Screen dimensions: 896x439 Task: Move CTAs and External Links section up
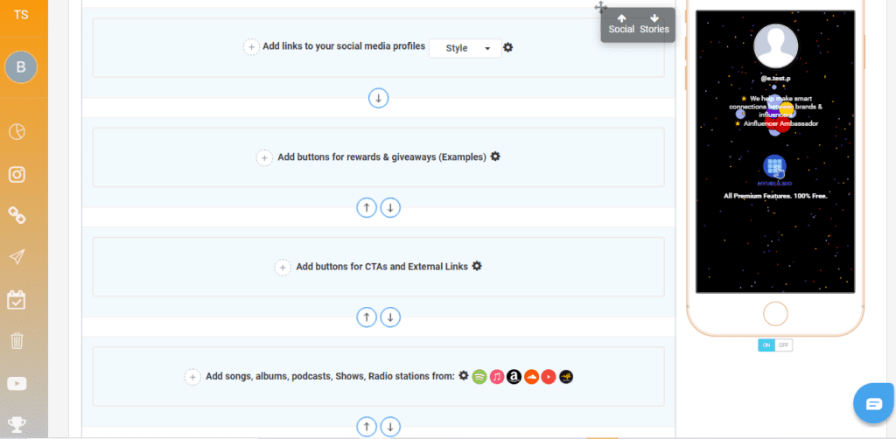tap(367, 317)
